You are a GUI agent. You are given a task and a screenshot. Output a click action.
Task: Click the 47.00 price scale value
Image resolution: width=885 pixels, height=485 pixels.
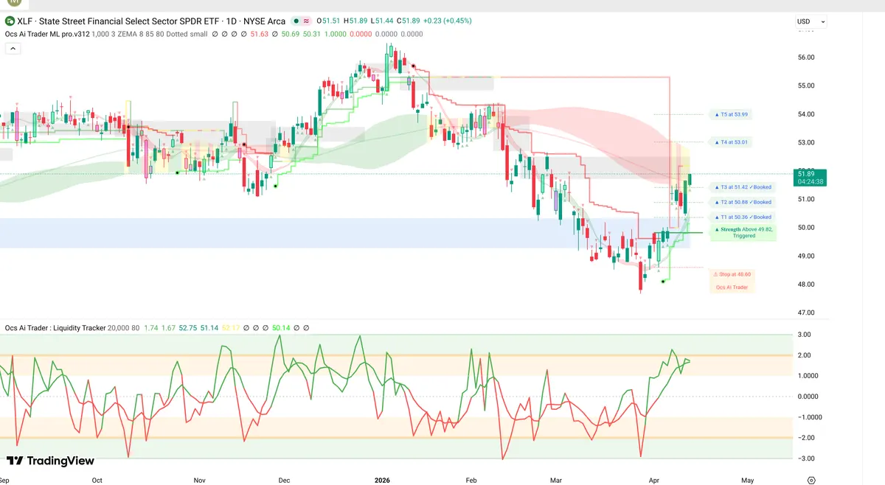806,313
